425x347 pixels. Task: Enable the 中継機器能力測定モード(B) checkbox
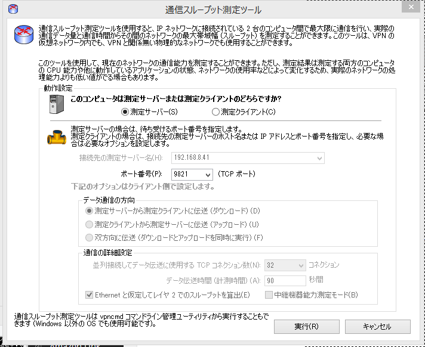[269, 295]
